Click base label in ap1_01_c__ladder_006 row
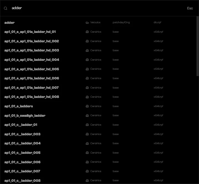 click(116, 162)
